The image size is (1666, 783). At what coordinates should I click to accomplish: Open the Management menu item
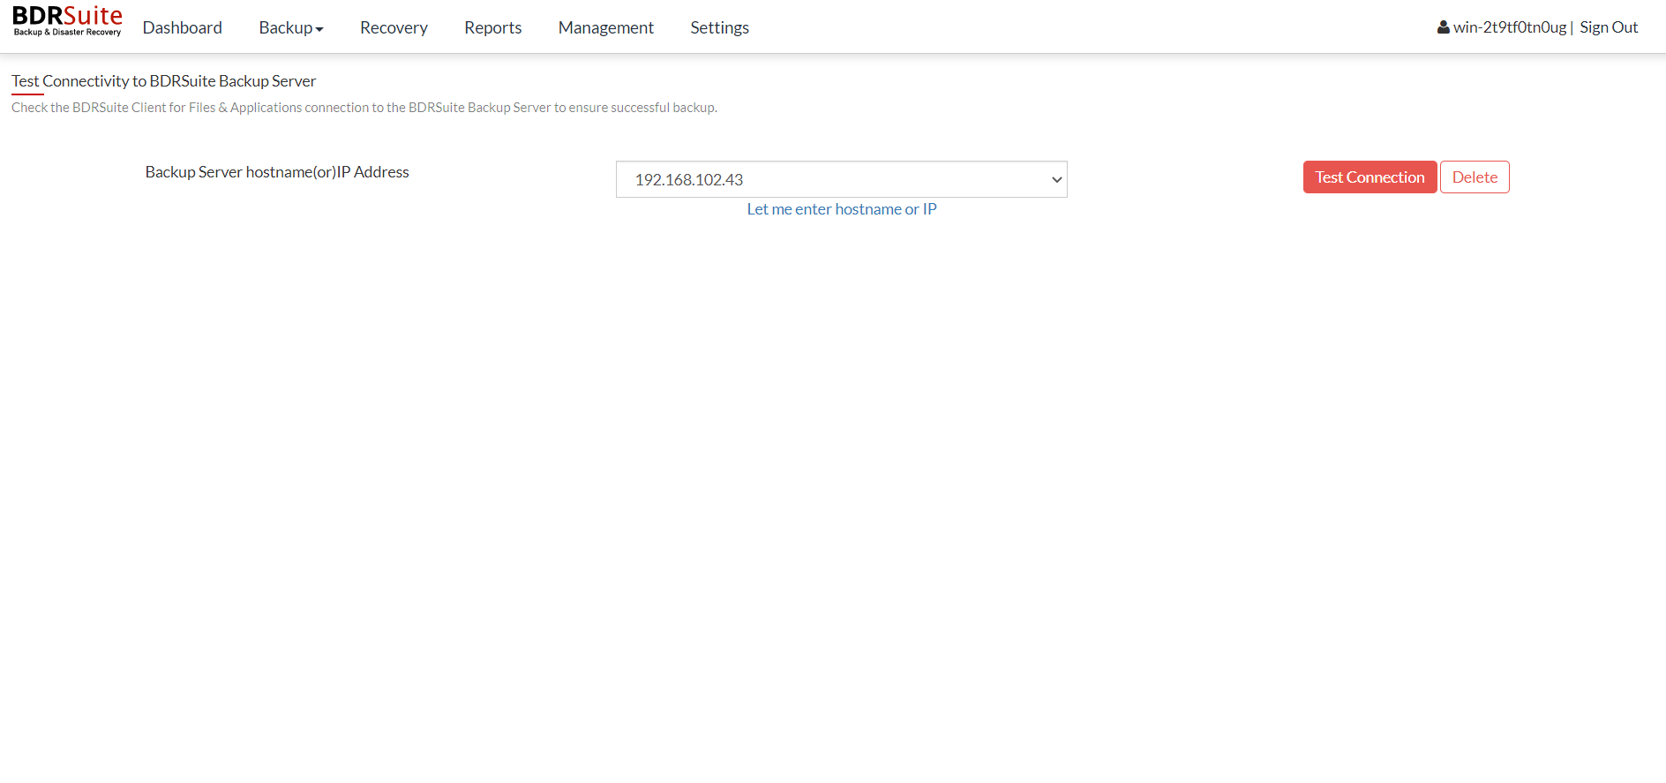pos(606,27)
